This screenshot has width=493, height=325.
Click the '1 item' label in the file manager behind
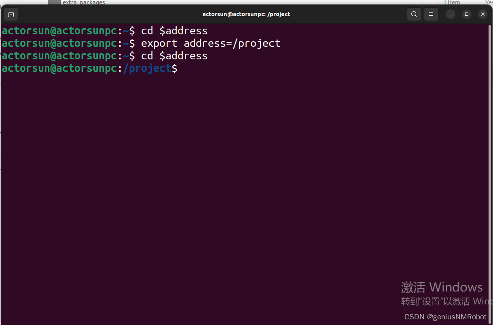[452, 2]
